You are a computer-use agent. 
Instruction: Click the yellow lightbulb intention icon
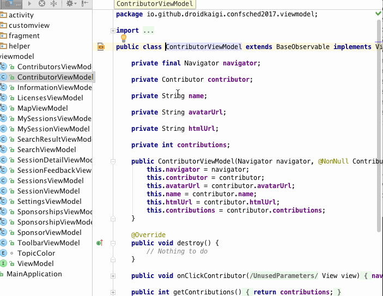124,38
